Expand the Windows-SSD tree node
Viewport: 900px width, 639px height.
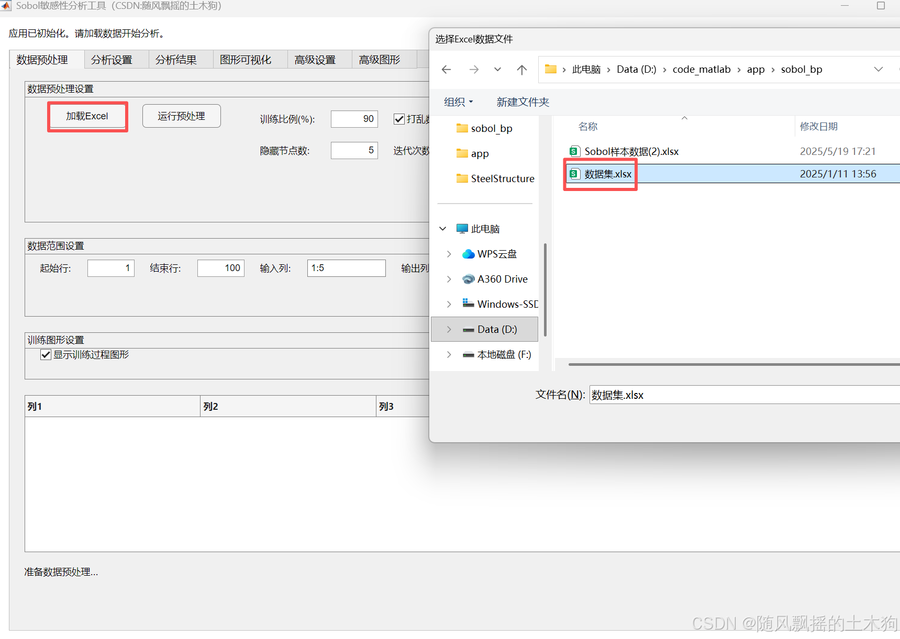tap(449, 304)
